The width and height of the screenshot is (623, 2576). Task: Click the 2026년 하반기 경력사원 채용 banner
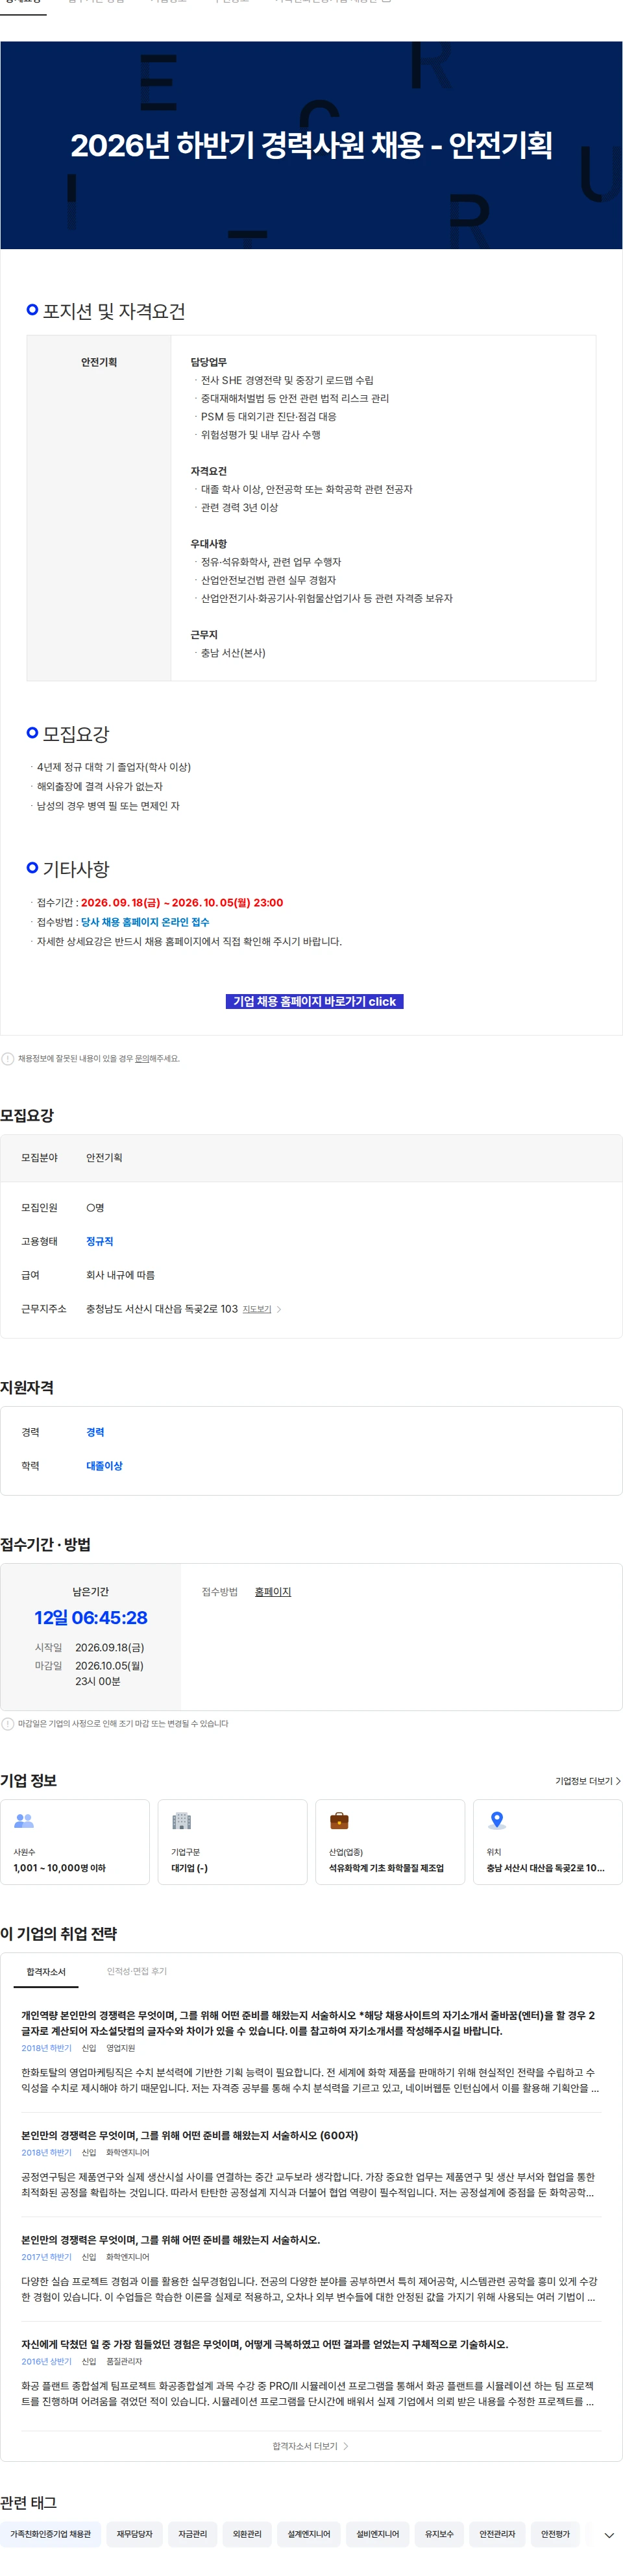click(x=311, y=145)
